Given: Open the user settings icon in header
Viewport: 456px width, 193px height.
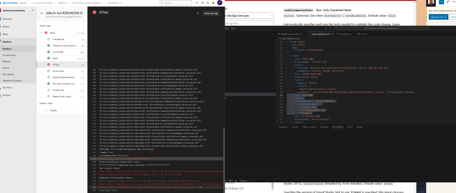Looking at the screenshot, I should [x=214, y=3].
